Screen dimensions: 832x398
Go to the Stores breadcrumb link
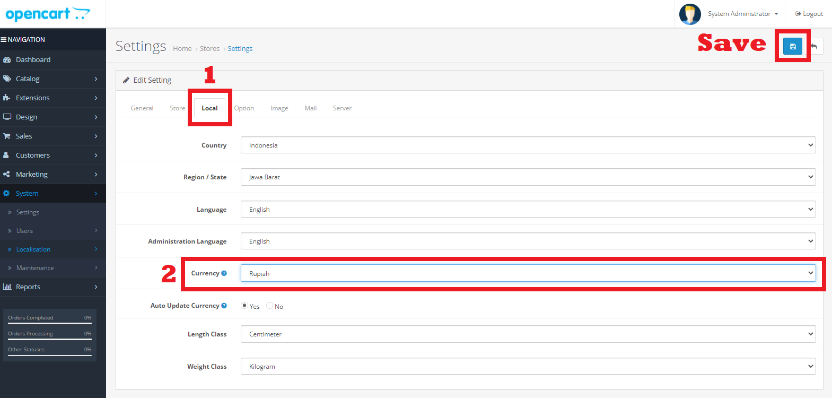click(209, 48)
